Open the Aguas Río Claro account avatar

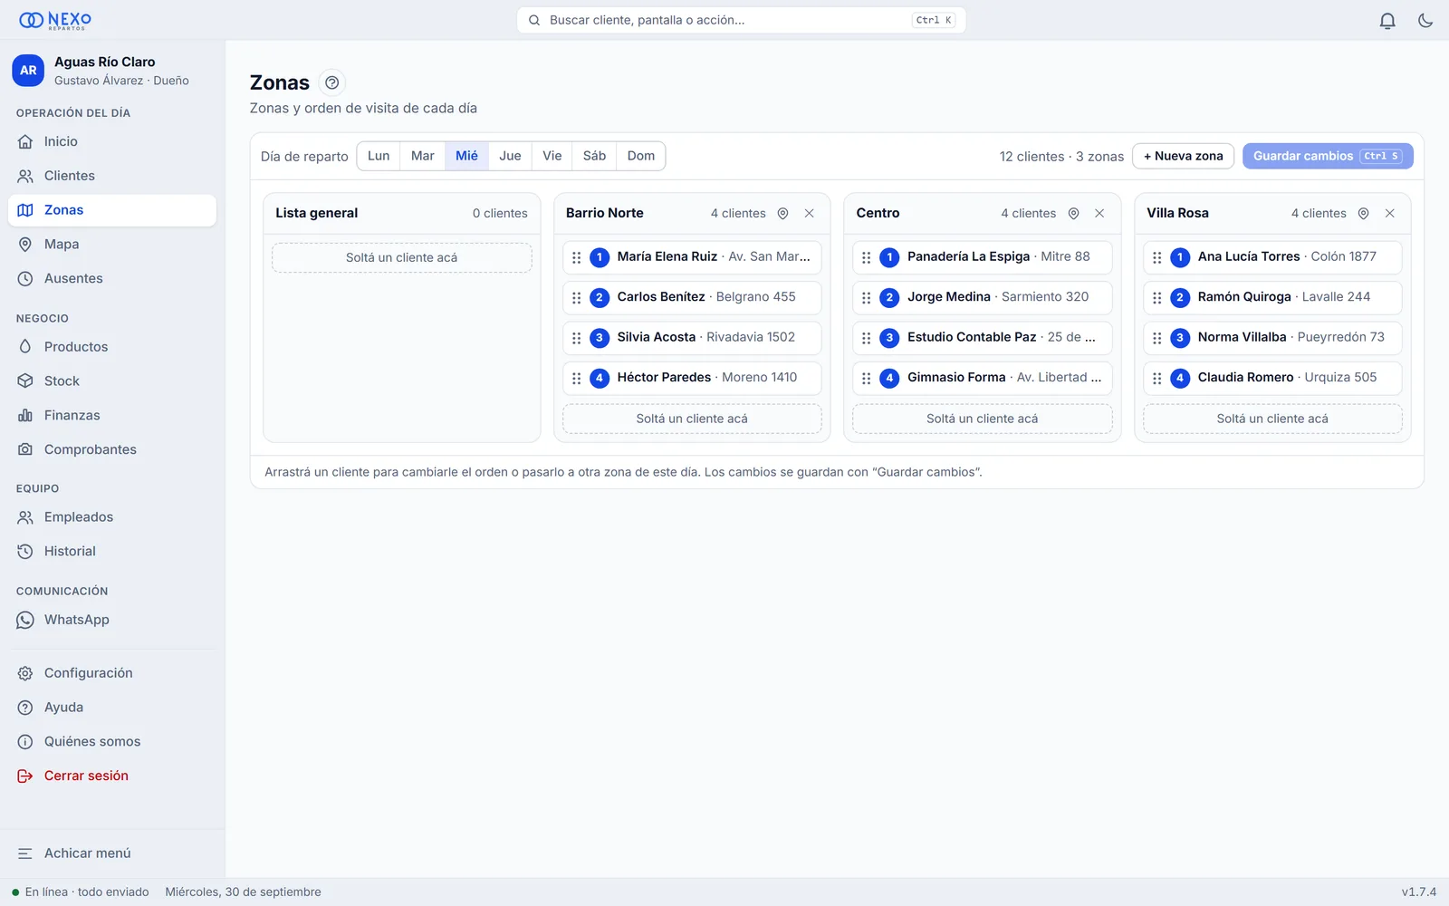pyautogui.click(x=28, y=71)
